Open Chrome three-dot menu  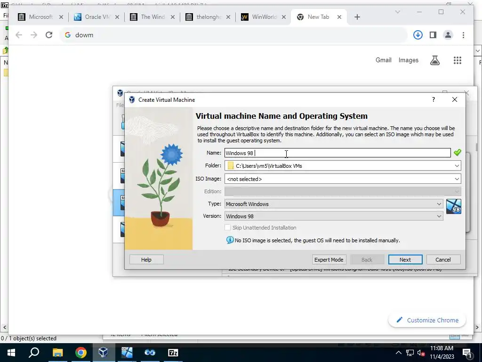pyautogui.click(x=463, y=35)
